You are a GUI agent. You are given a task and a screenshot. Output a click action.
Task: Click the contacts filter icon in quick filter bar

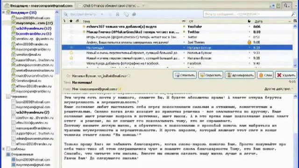[x=118, y=14]
